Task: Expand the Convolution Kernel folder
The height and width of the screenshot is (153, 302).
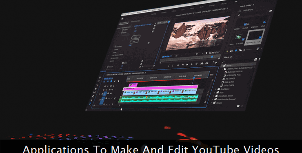Action: click(x=213, y=96)
